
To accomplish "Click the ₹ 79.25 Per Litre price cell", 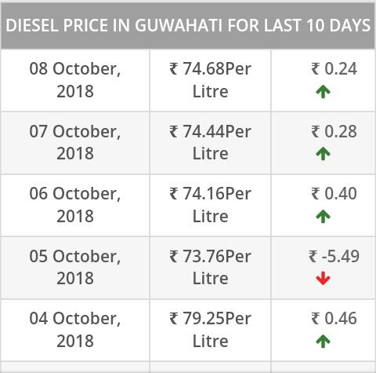I will [x=211, y=330].
